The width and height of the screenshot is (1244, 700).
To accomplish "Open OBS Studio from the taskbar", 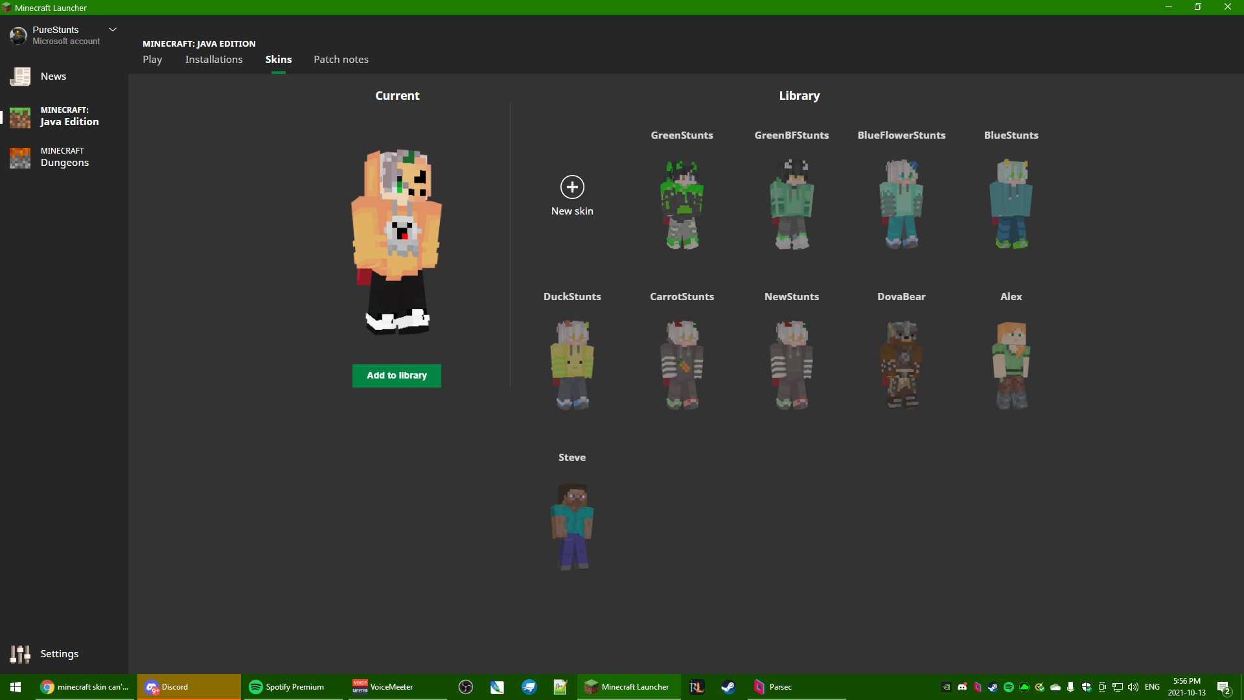I will coord(465,687).
